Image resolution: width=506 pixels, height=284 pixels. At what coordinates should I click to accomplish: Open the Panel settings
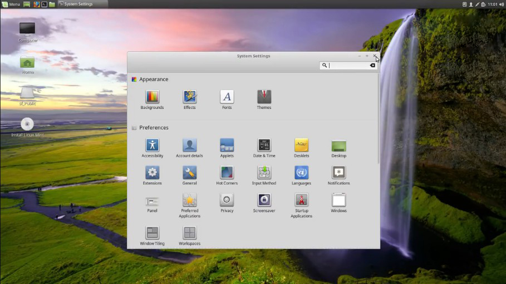point(152,204)
